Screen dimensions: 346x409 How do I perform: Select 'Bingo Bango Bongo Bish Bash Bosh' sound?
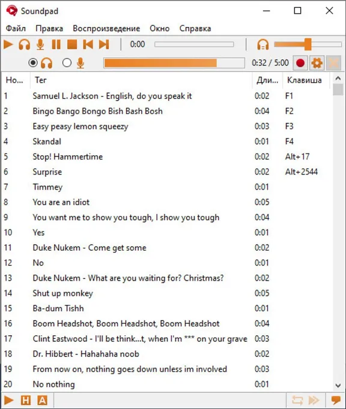167,111
